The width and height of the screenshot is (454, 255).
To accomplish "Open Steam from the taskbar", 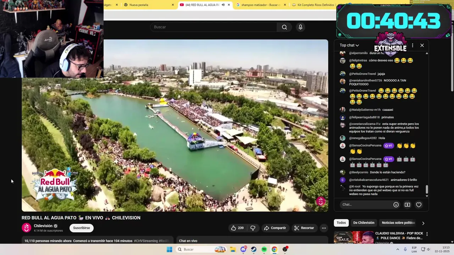I will (254, 249).
